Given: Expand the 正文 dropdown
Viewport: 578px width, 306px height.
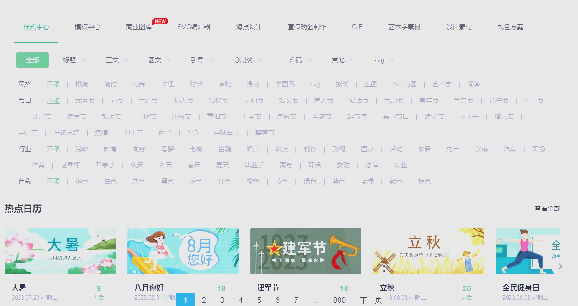Looking at the screenshot, I should coord(117,60).
